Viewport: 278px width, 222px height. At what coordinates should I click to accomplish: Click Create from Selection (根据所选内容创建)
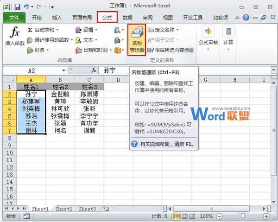coord(171,50)
